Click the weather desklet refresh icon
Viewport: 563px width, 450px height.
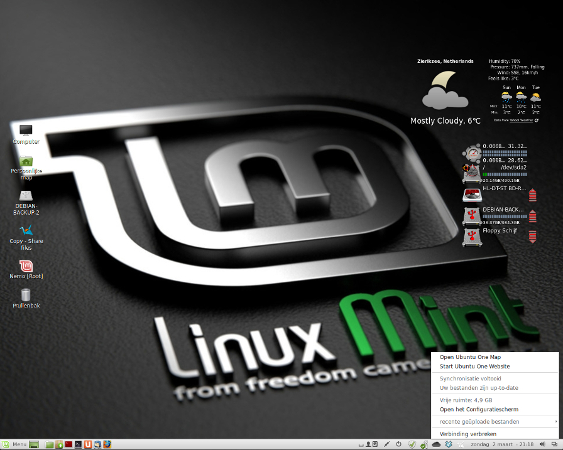coord(537,120)
